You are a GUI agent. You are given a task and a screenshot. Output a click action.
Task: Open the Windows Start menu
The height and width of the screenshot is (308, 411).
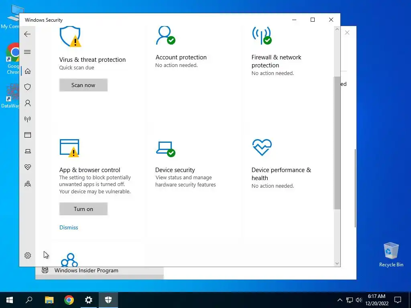(10, 300)
